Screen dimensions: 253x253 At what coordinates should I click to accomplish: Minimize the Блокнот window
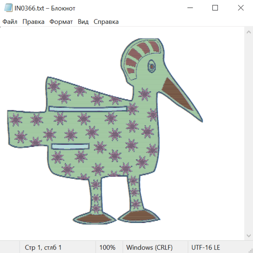pyautogui.click(x=189, y=8)
